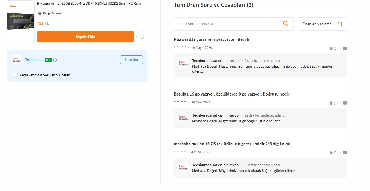Open the Techburada seller link

[x=34, y=60]
